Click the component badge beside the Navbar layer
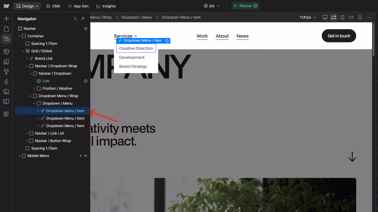This screenshot has height=212, width=378. pos(85,28)
